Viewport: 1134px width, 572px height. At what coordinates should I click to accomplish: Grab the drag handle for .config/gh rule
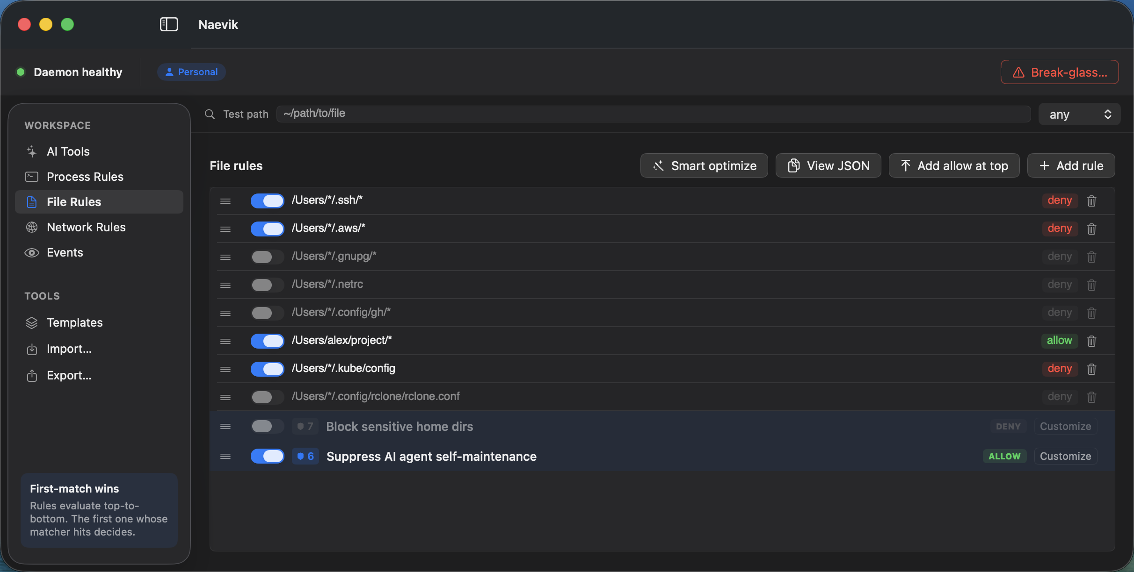pos(225,313)
